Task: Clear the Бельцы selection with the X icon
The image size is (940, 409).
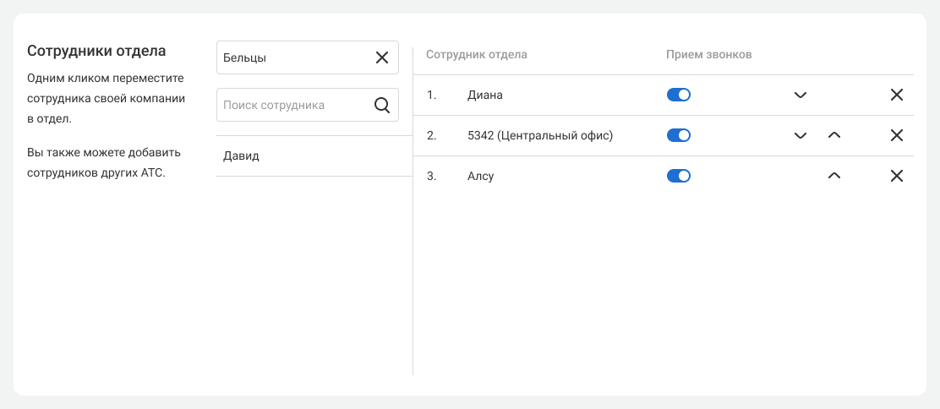Action: [x=381, y=57]
